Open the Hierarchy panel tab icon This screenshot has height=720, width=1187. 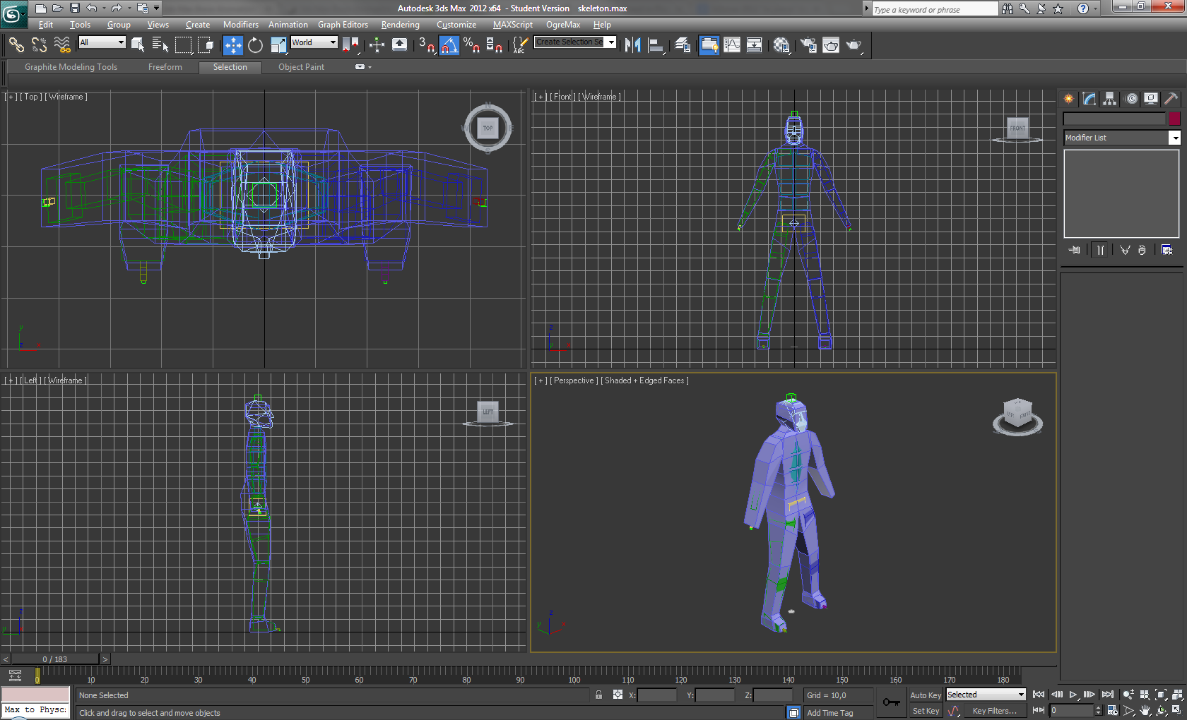click(x=1110, y=99)
